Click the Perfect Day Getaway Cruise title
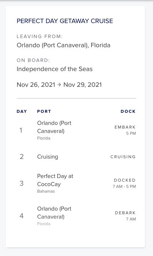Viewport: 153px width, 256px height. coord(65,21)
